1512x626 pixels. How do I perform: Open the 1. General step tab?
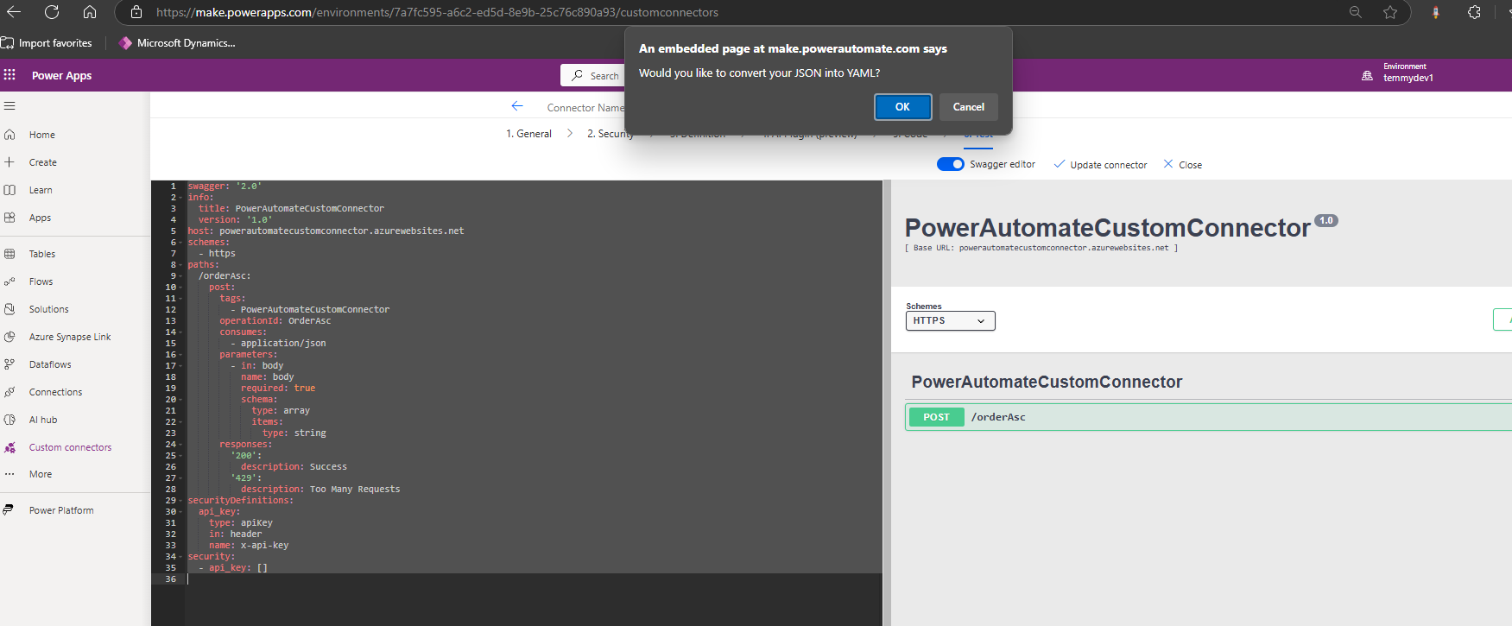528,134
